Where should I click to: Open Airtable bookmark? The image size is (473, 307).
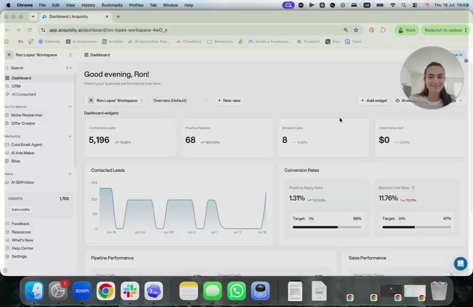point(112,42)
